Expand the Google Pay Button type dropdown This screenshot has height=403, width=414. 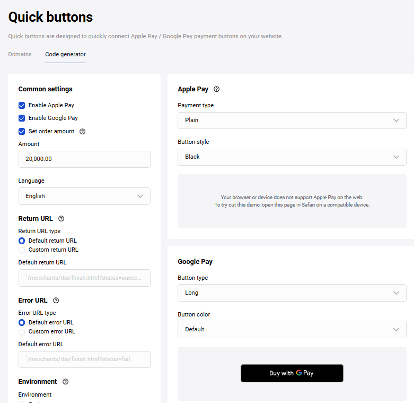[x=292, y=293]
